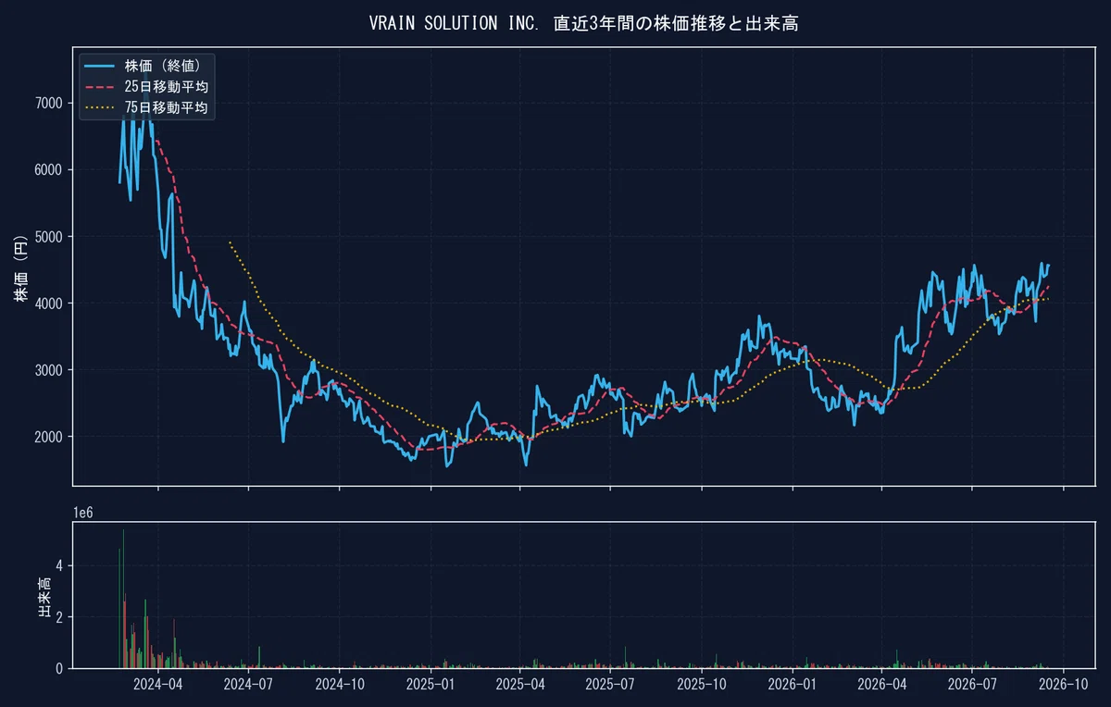Click the 2025-10 date label
This screenshot has height=707, width=1111.
pos(704,685)
